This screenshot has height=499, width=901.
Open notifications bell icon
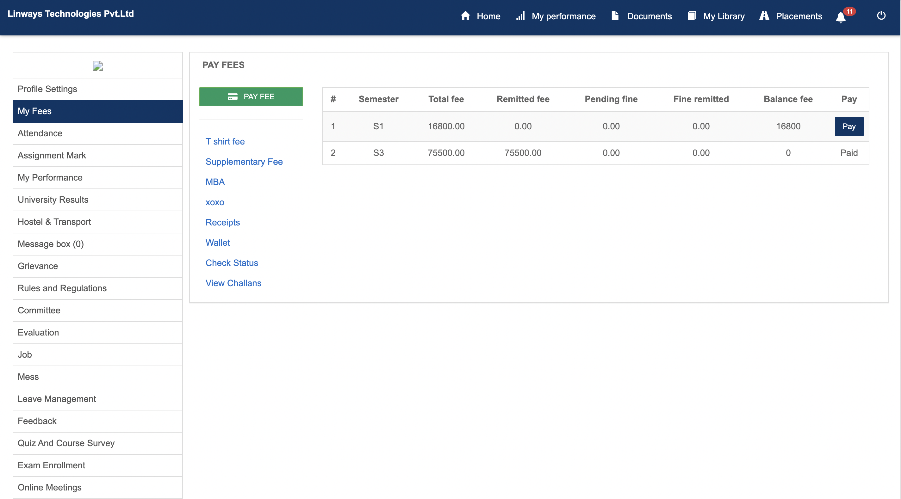tap(841, 17)
